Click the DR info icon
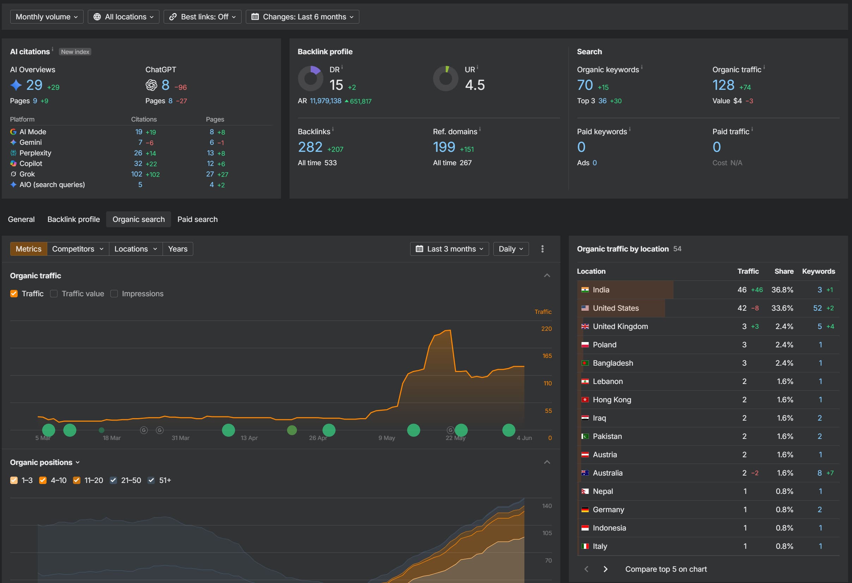This screenshot has height=583, width=852. [x=342, y=67]
